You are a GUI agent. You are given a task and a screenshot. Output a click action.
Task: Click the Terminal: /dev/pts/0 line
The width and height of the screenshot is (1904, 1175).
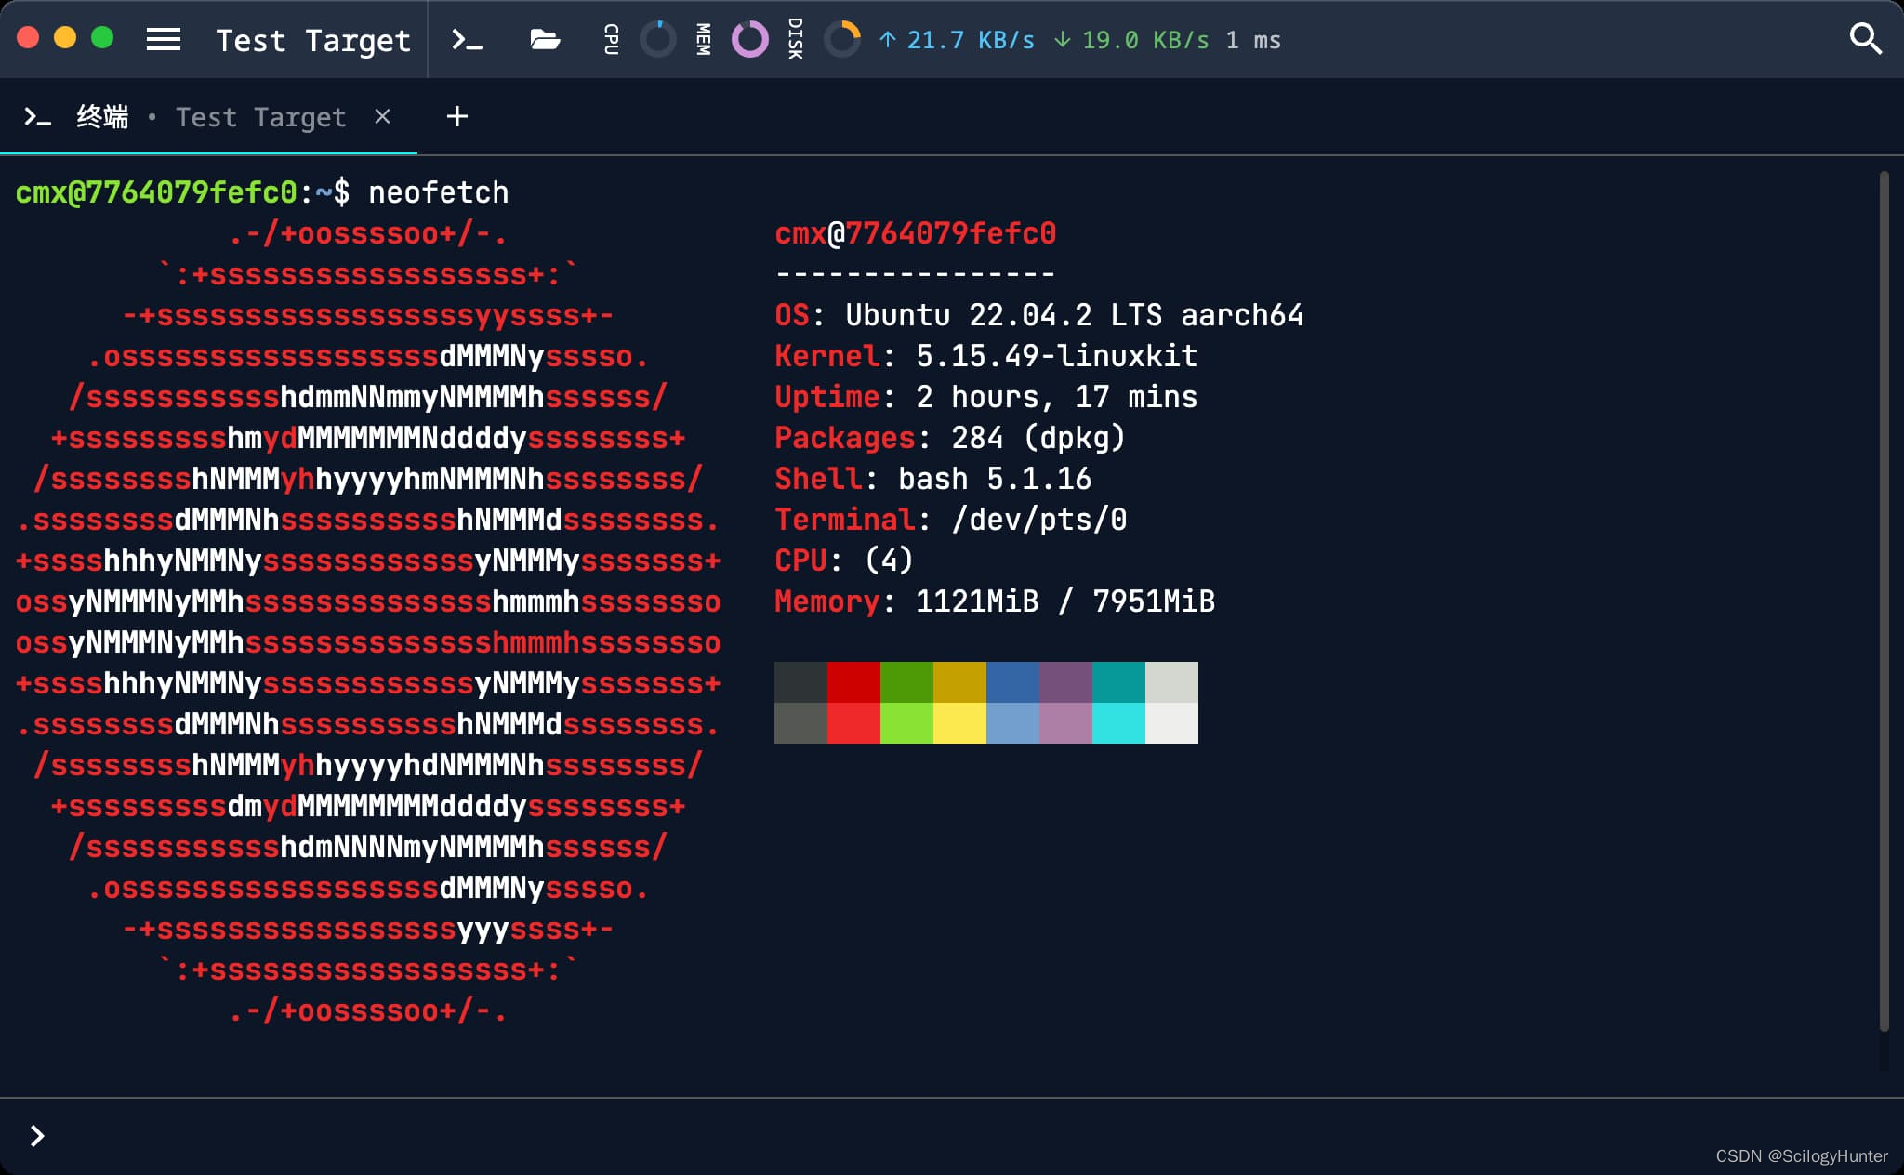(950, 520)
